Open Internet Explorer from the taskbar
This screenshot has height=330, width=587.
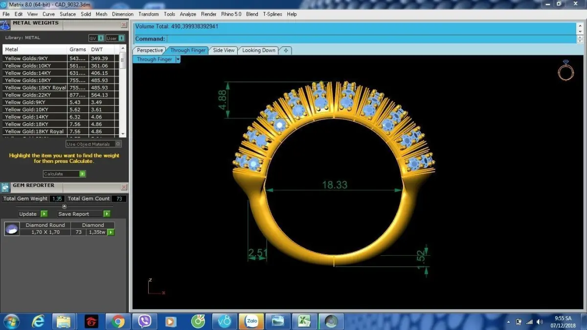[x=38, y=321]
